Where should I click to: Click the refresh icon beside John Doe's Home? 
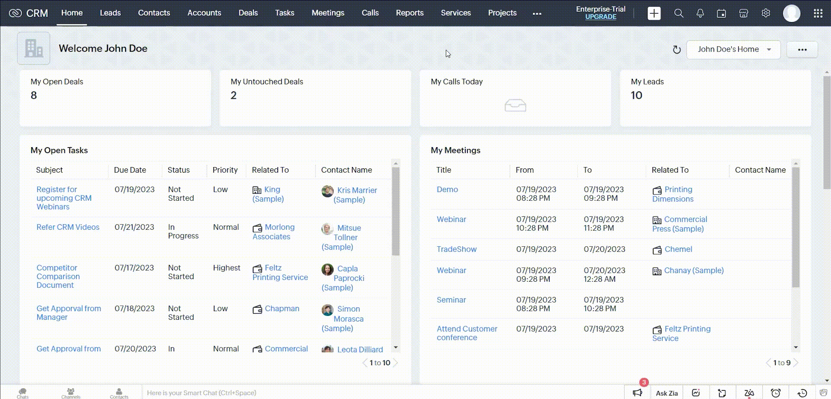point(676,50)
